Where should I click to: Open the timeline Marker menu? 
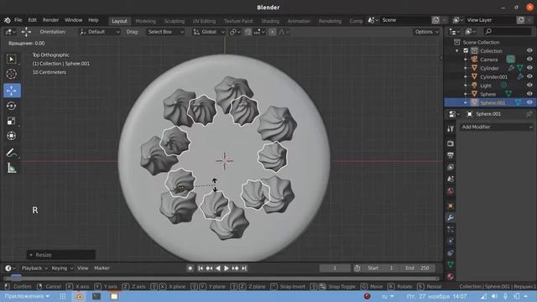102,268
